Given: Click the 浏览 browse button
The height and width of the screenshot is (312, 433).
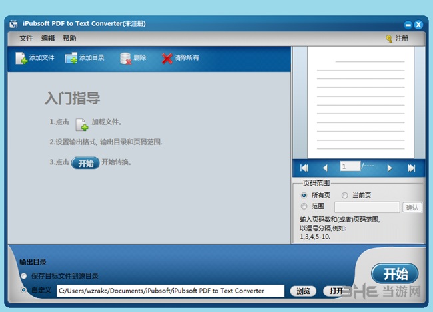Looking at the screenshot, I should [303, 291].
